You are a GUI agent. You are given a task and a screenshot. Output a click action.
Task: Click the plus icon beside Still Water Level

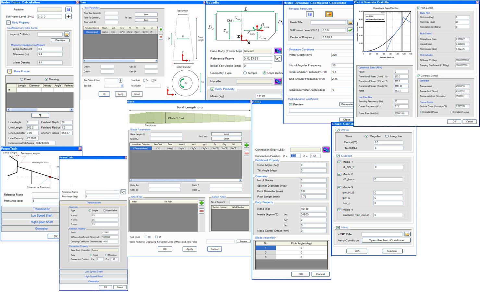click(68, 16)
